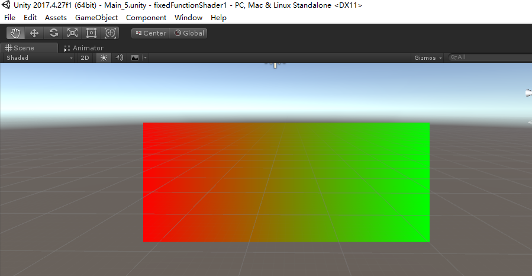Image resolution: width=532 pixels, height=276 pixels.
Task: Open the Edit menu
Action: pos(30,18)
